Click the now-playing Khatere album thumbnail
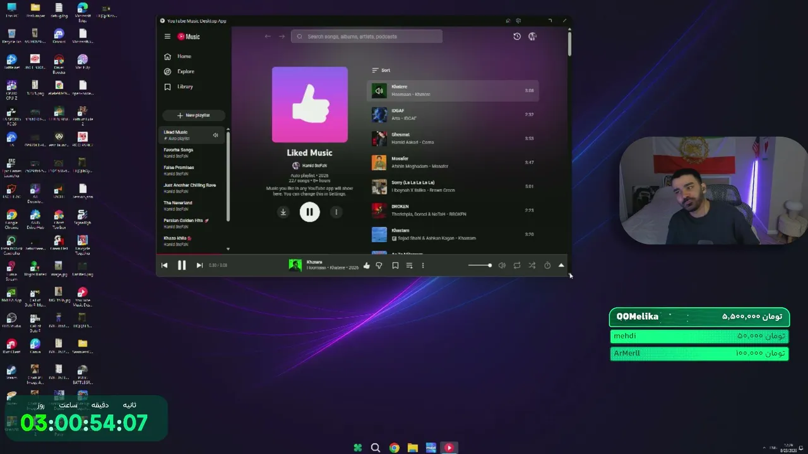This screenshot has width=808, height=454. point(295,265)
